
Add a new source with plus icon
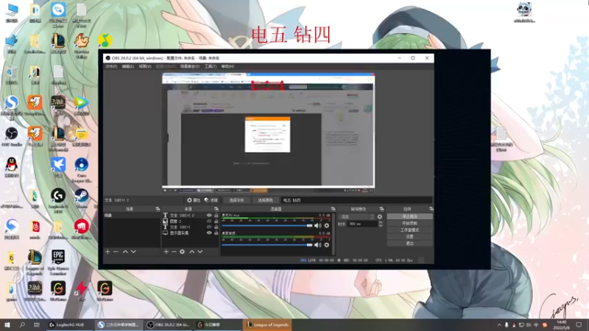click(x=166, y=252)
